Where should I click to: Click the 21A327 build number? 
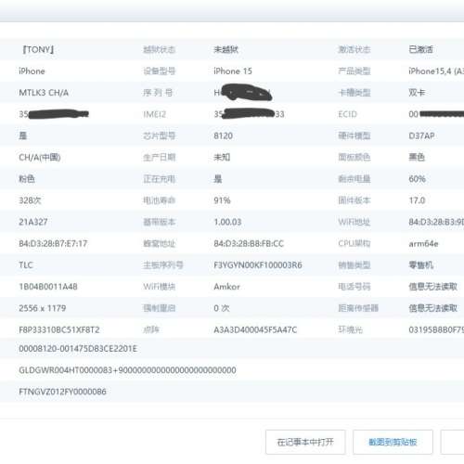pos(33,222)
